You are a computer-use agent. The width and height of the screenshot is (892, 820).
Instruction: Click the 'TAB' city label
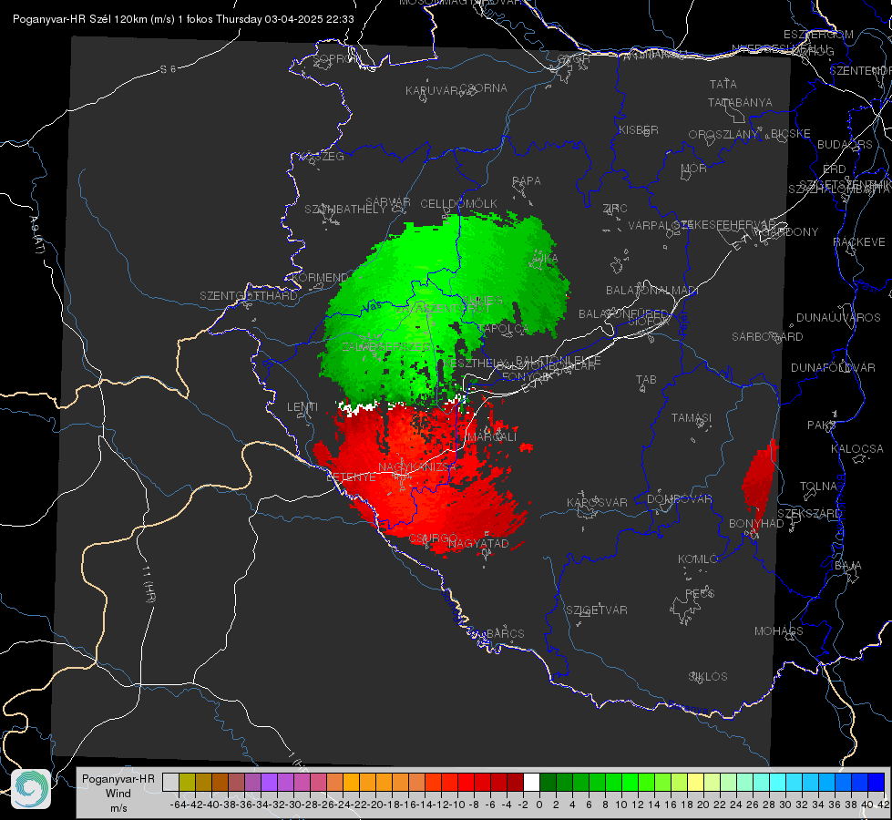[x=646, y=380]
